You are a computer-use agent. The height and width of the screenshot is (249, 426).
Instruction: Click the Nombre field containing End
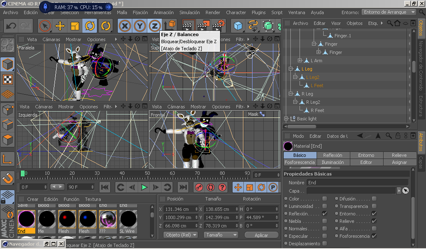pos(357,182)
